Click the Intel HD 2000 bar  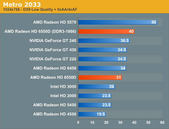[x=95, y=96]
